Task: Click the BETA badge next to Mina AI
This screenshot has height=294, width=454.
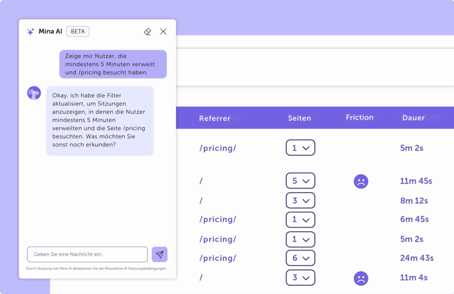Action: pos(78,31)
